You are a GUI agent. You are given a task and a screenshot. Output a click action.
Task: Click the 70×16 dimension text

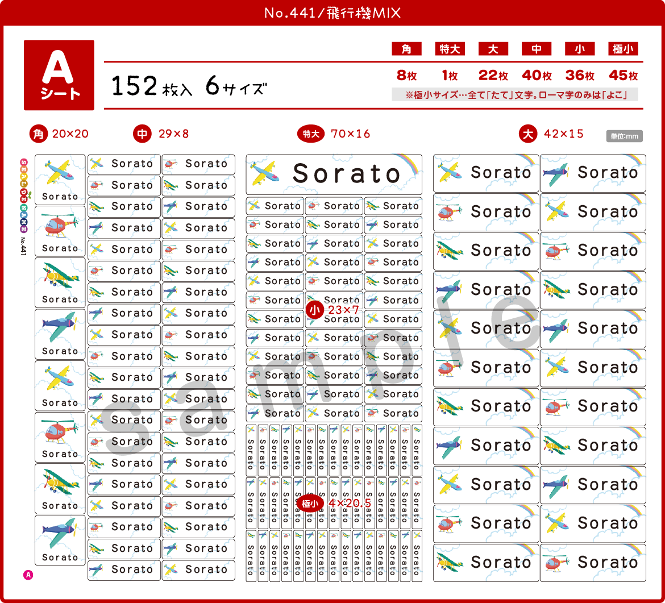[350, 134]
